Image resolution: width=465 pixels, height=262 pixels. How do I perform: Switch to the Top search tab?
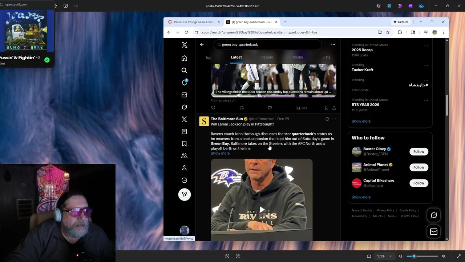point(208,57)
